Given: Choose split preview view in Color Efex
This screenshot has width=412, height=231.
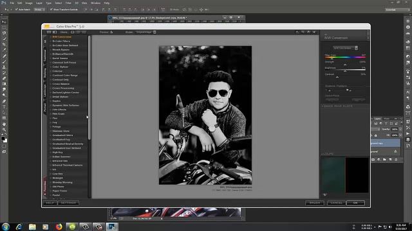Looking at the screenshot, I should pos(79,32).
